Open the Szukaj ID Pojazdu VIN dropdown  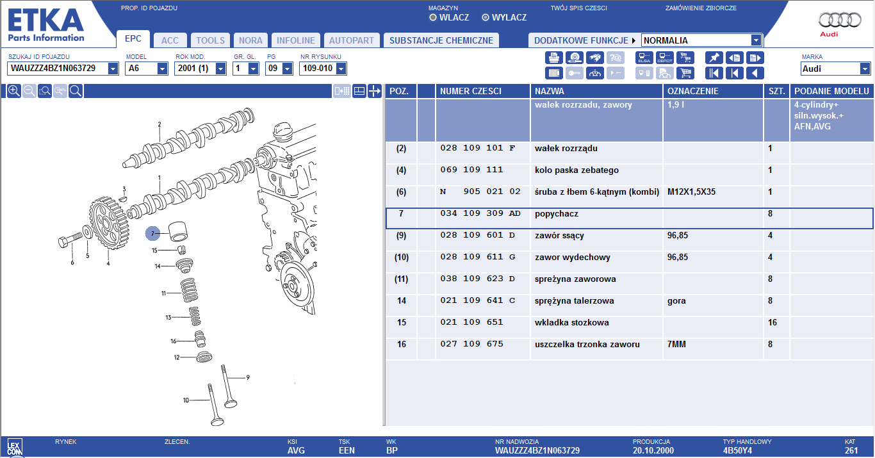pyautogui.click(x=113, y=69)
